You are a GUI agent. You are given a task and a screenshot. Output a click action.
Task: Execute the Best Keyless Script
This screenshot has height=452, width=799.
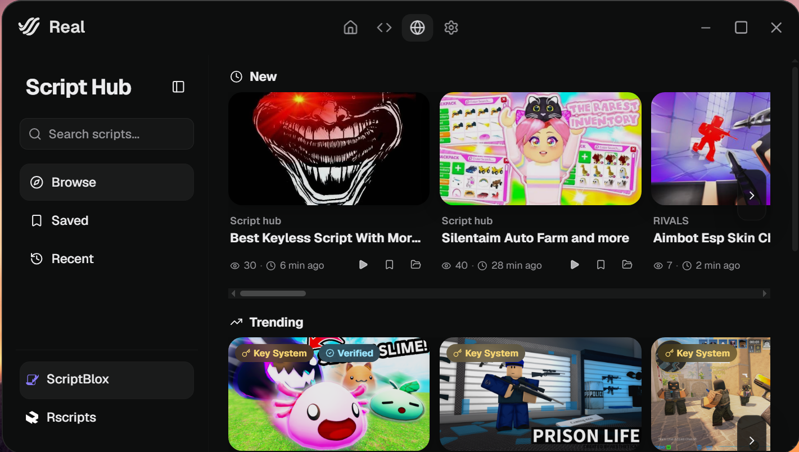(x=363, y=265)
